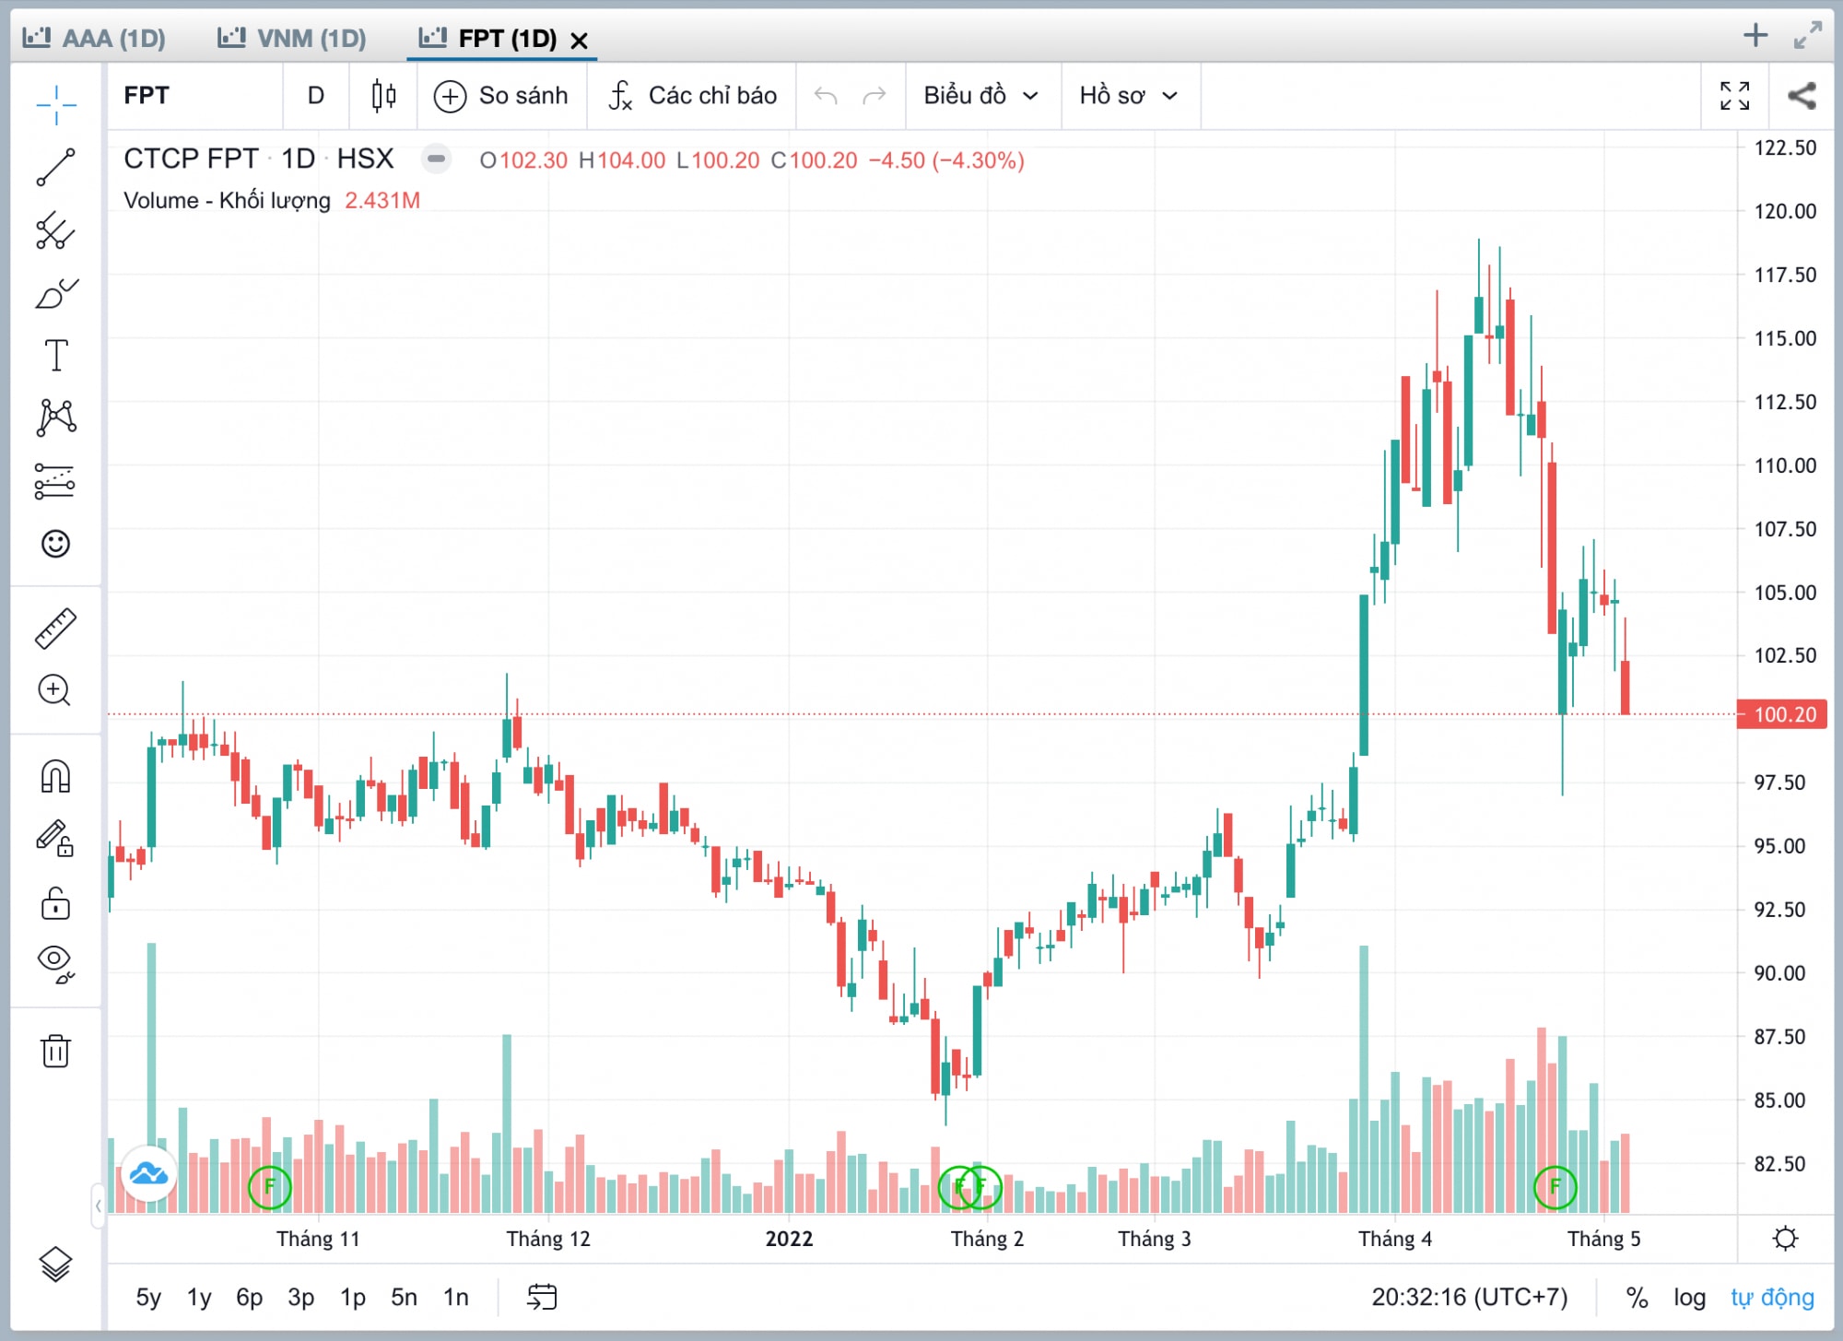Collapse the legend minus button
The width and height of the screenshot is (1843, 1341).
(436, 159)
